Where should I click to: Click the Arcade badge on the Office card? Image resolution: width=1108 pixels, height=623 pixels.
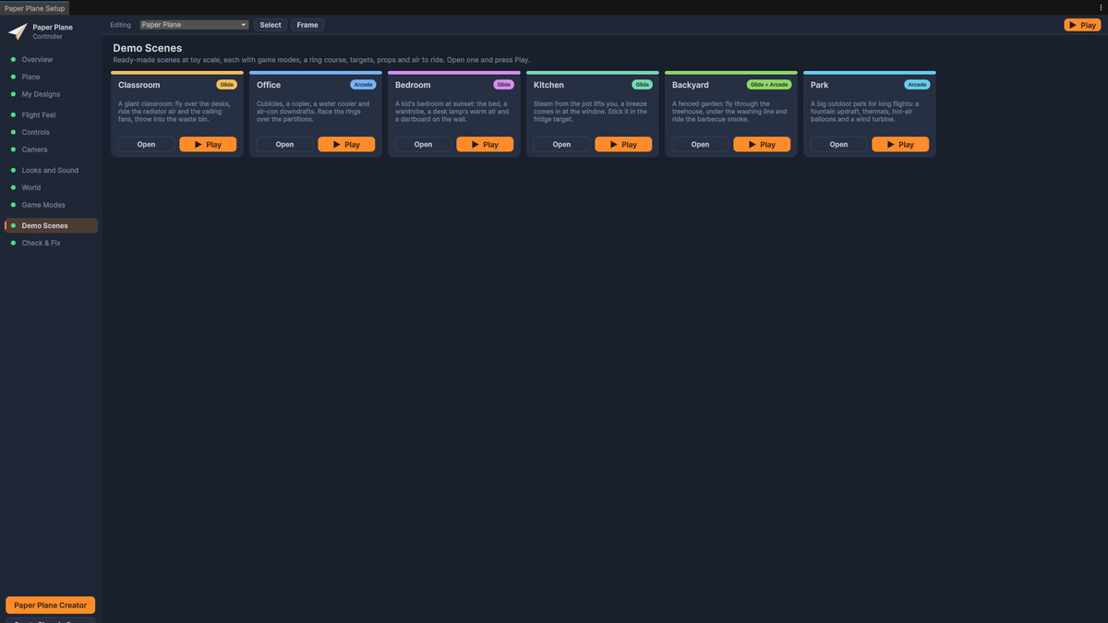coord(363,85)
